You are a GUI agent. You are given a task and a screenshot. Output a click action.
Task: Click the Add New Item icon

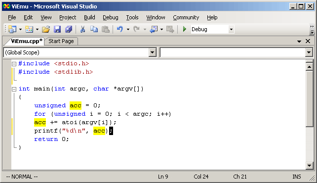(29, 29)
